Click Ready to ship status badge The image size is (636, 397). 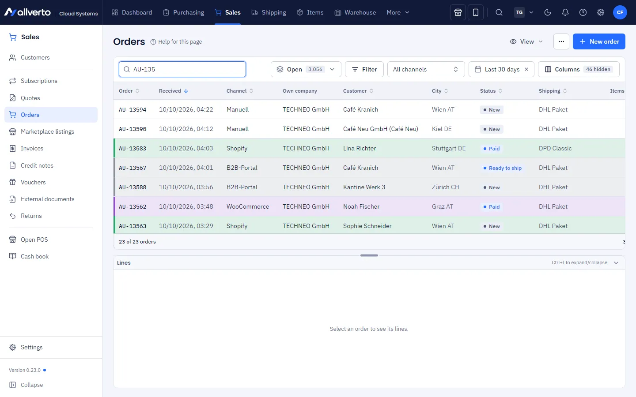point(502,168)
